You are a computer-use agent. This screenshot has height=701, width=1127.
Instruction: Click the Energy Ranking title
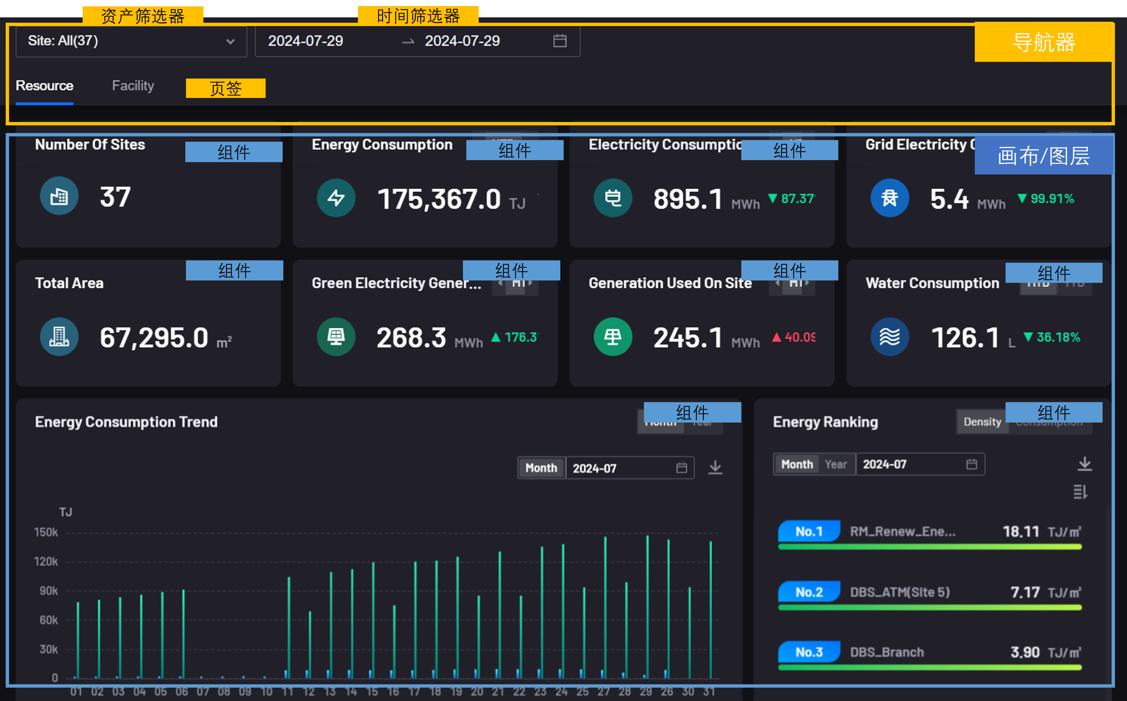(x=825, y=422)
